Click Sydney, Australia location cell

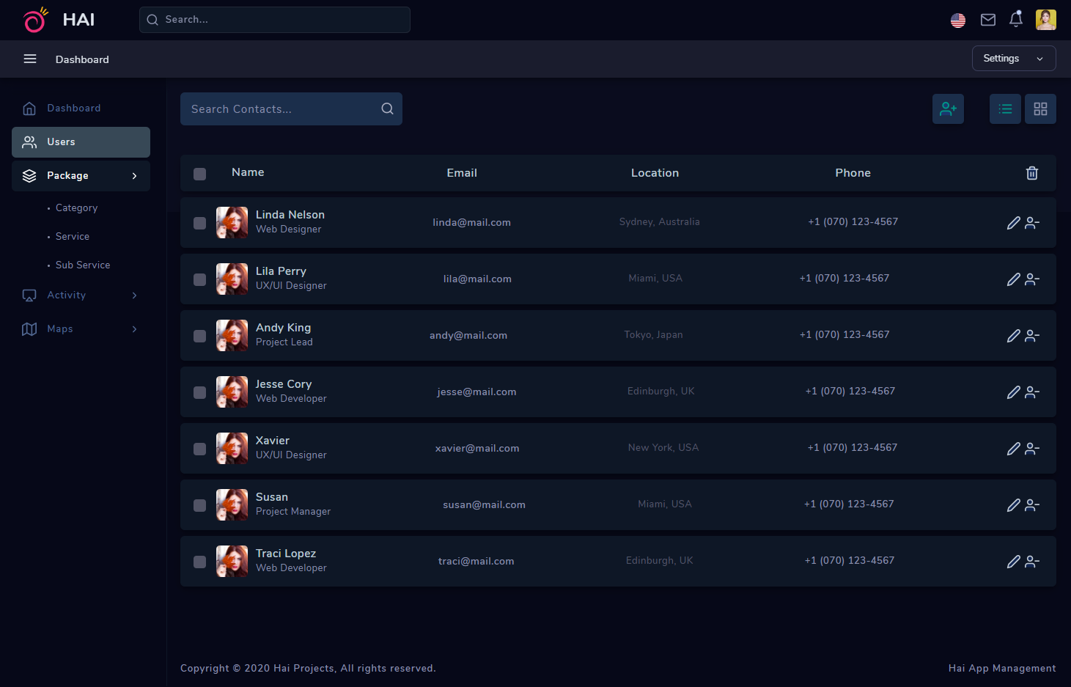(659, 222)
